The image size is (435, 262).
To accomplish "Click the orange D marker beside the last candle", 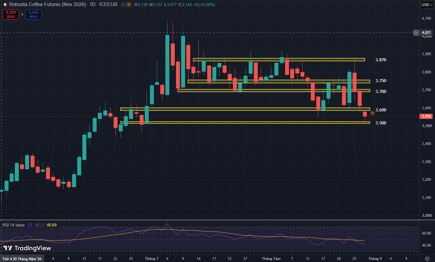I will [373, 113].
